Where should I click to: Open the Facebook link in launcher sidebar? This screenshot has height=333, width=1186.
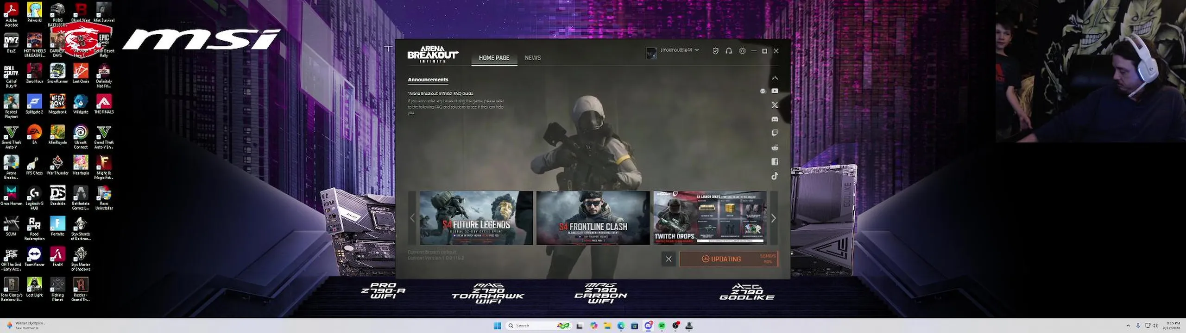775,161
